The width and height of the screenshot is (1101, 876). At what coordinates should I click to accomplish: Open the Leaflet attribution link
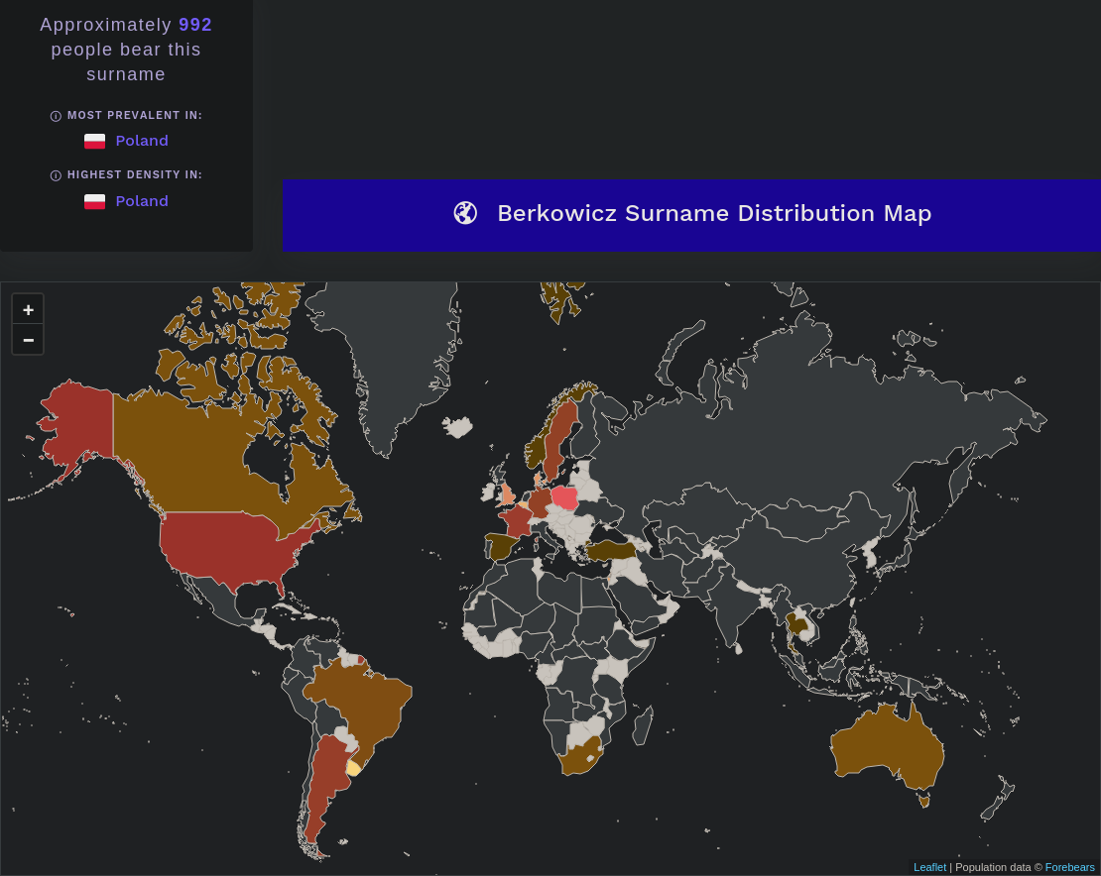[929, 868]
